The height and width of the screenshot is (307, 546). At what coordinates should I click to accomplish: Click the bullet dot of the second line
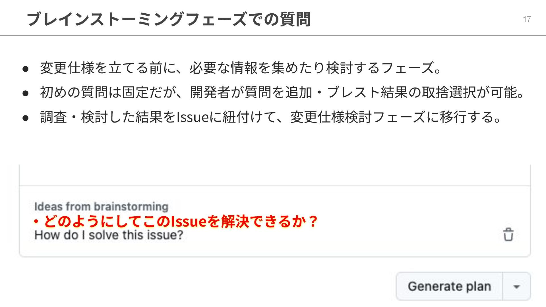pos(26,93)
